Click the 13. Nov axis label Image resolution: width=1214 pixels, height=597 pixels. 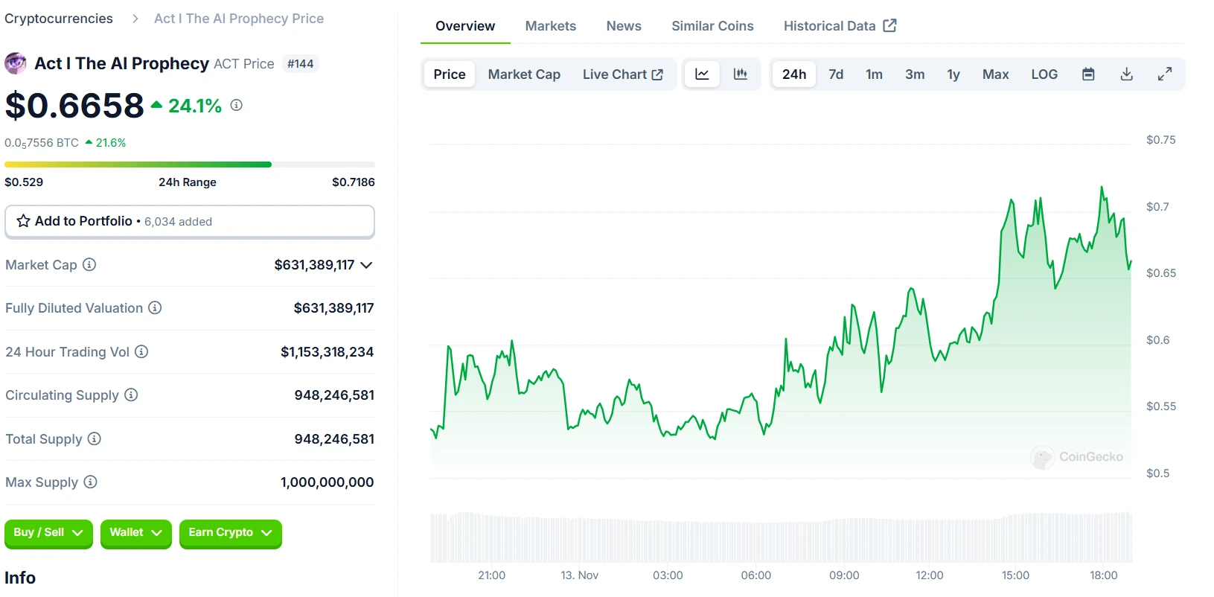click(x=580, y=575)
